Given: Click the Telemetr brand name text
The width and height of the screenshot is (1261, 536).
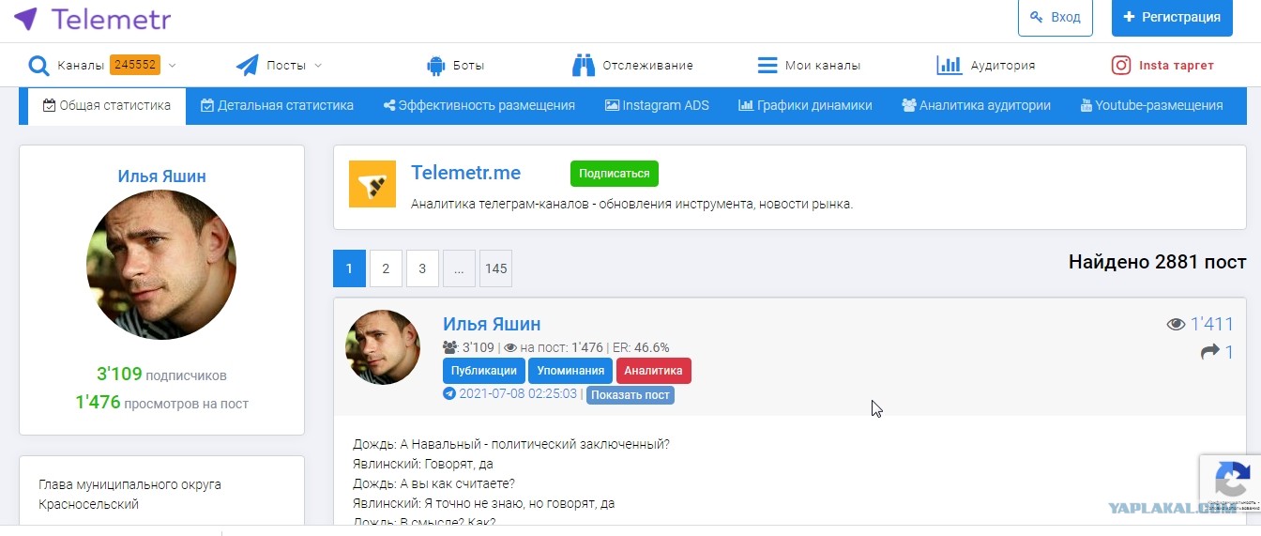Looking at the screenshot, I should click(x=111, y=18).
